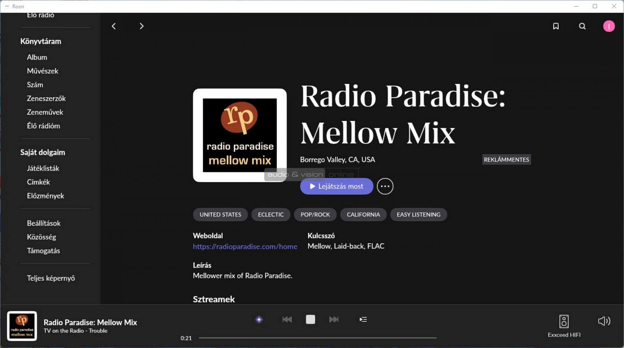Click the Exxceed HIFI zone label
The height and width of the screenshot is (348, 624).
click(564, 335)
